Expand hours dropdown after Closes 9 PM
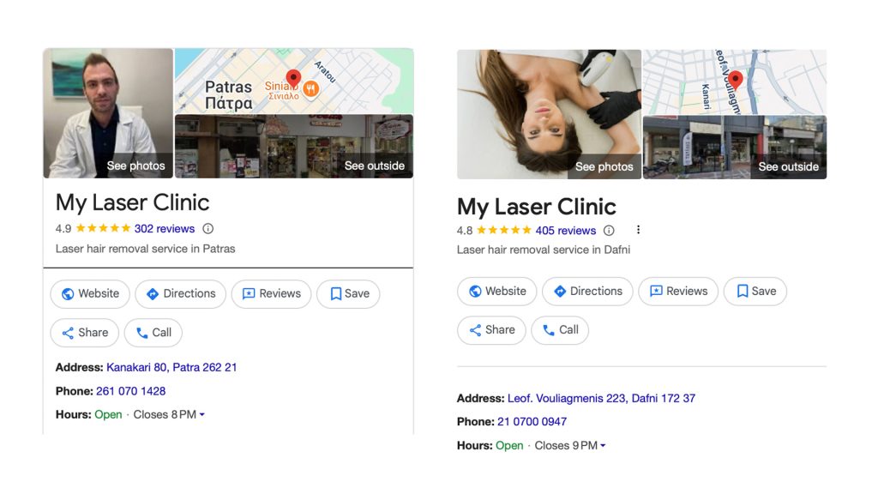The image size is (878, 494). [x=603, y=446]
